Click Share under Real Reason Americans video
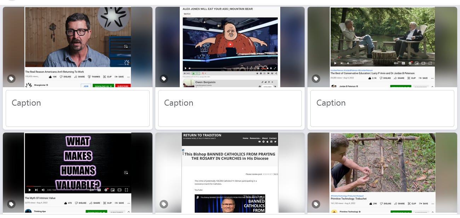Screen dimensions: 460x218 tap(80, 77)
